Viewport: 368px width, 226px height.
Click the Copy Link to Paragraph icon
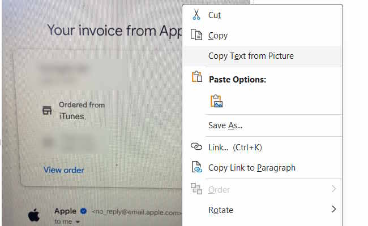coord(196,167)
